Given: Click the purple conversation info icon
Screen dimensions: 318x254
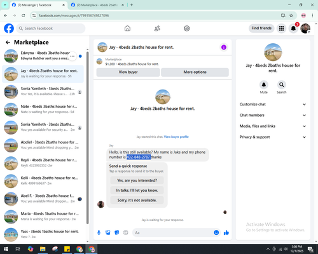Looking at the screenshot, I should point(224,47).
